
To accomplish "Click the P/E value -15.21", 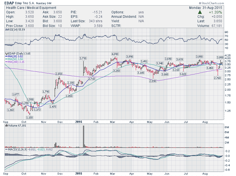I will 97,12.
